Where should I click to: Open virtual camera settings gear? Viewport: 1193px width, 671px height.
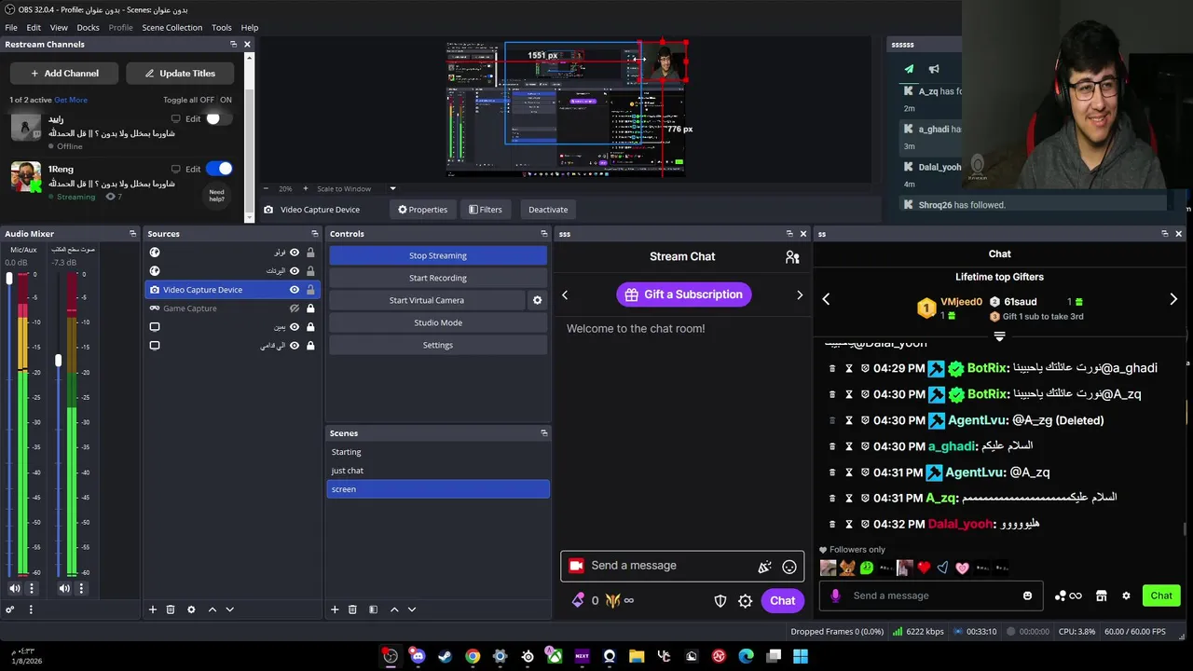(537, 300)
